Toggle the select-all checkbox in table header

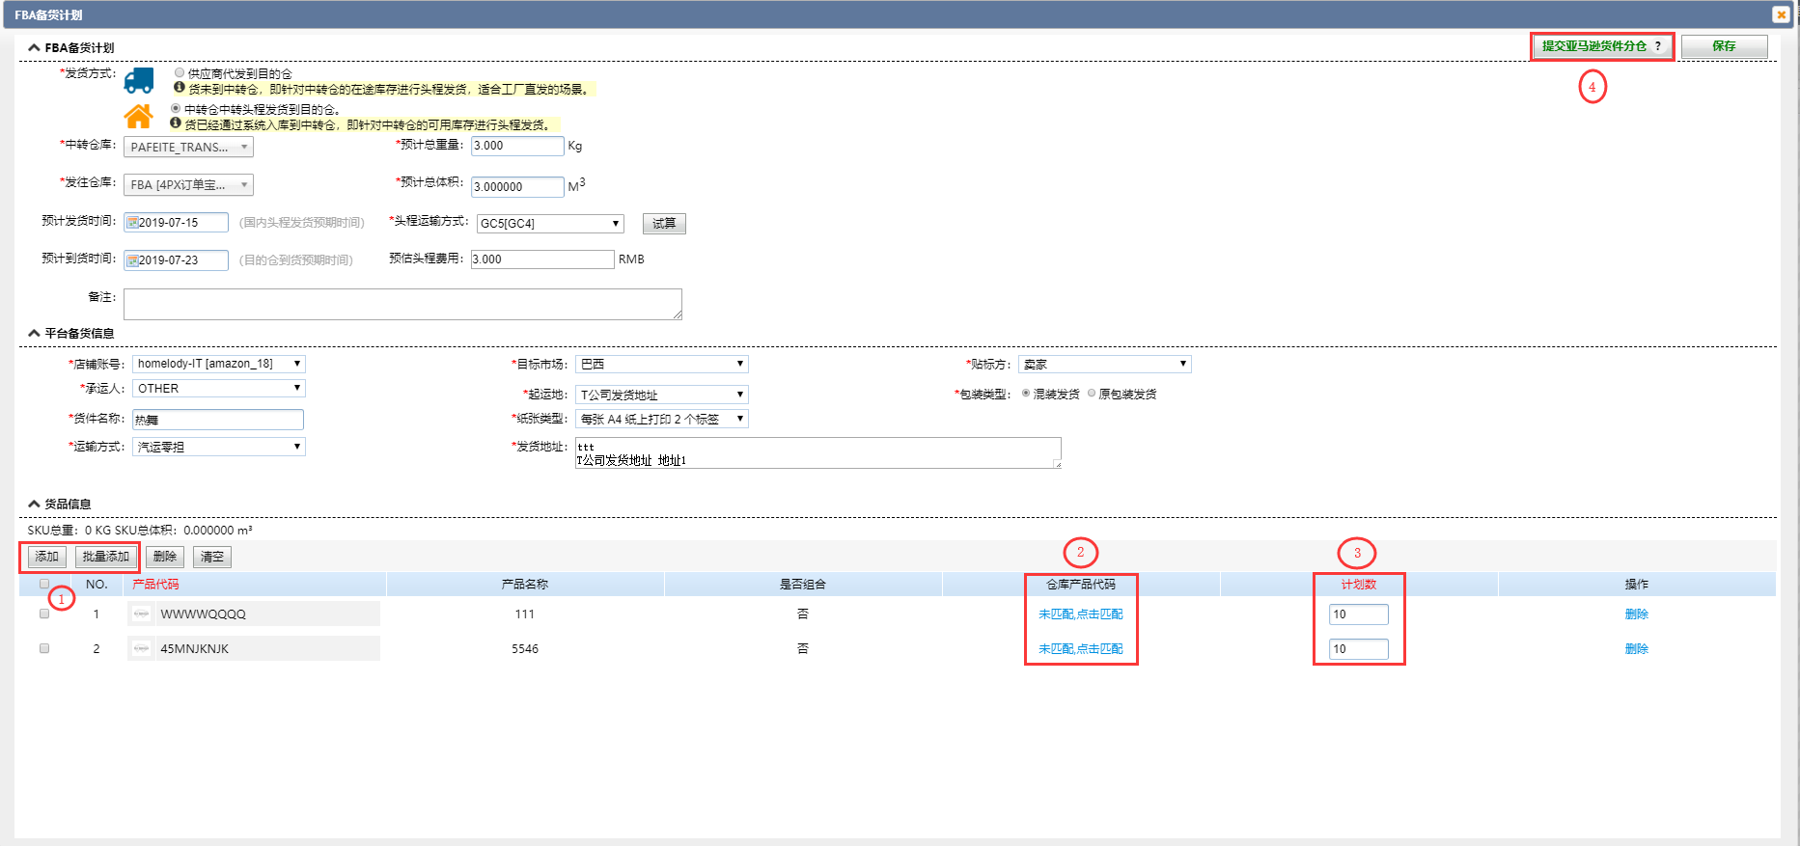tap(44, 584)
